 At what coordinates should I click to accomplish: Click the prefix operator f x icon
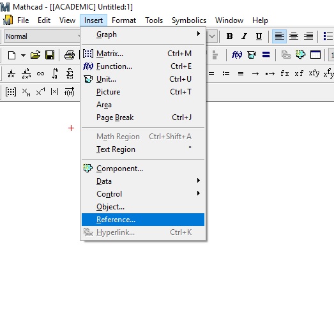tap(285, 73)
